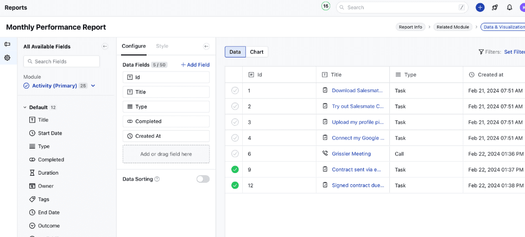The width and height of the screenshot is (525, 237).
Task: Click the slash shortcut icon in search
Action: pos(461,8)
